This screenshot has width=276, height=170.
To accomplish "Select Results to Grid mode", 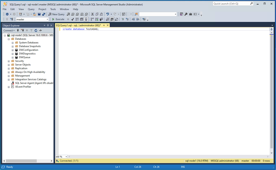I will point(112,19).
